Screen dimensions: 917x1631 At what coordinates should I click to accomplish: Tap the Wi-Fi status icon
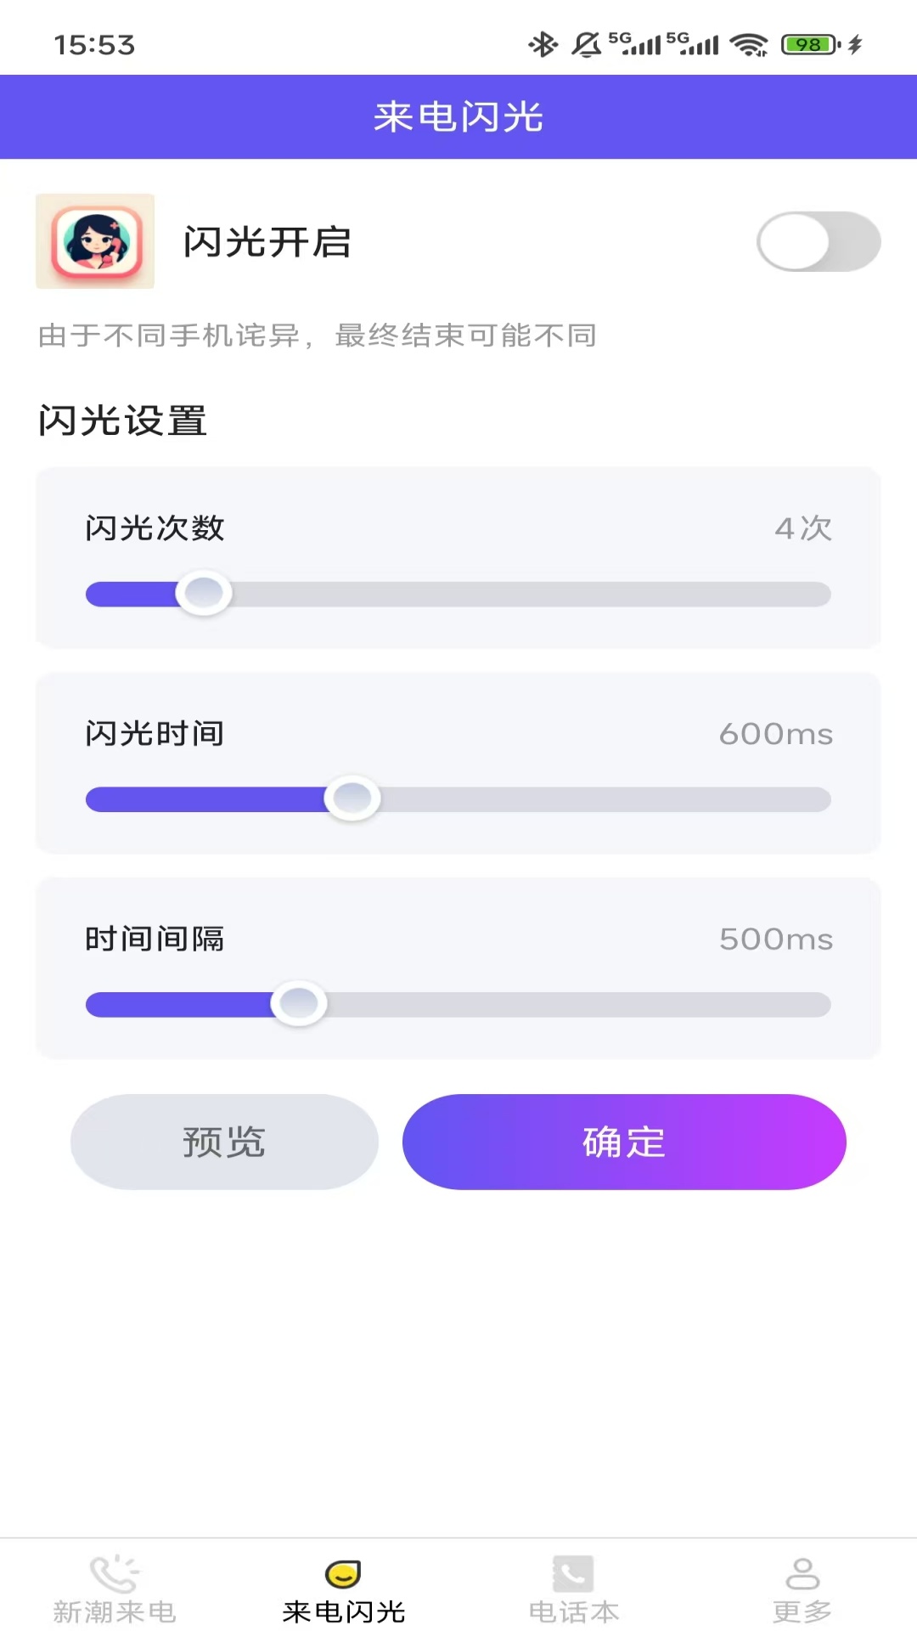click(749, 44)
